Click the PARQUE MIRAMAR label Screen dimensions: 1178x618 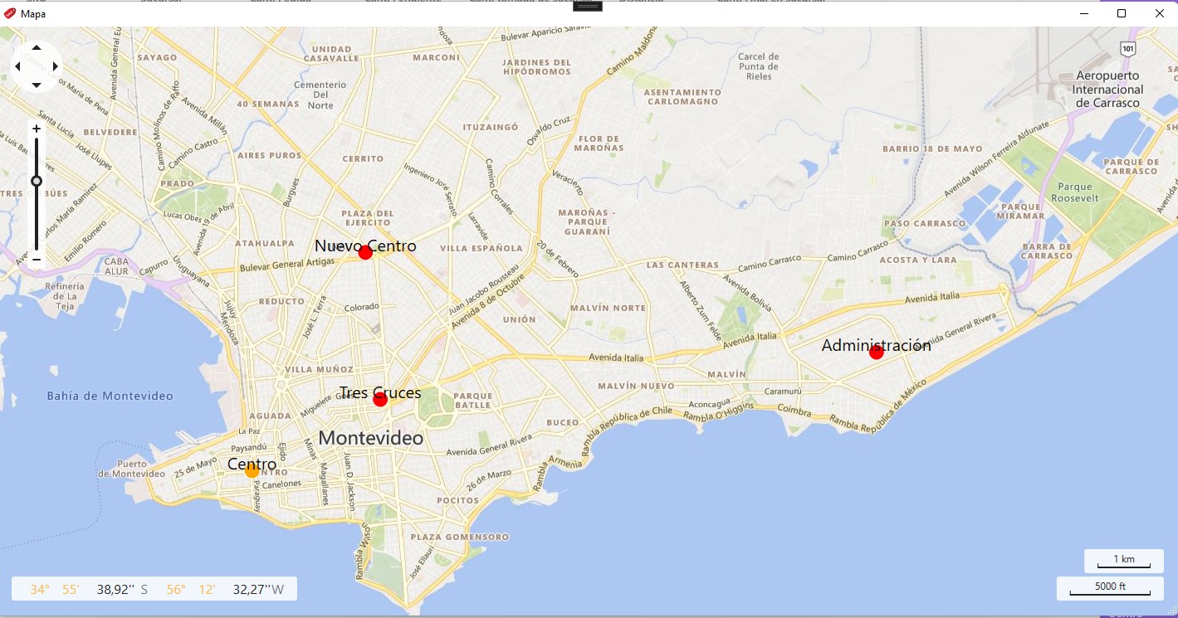(1022, 212)
